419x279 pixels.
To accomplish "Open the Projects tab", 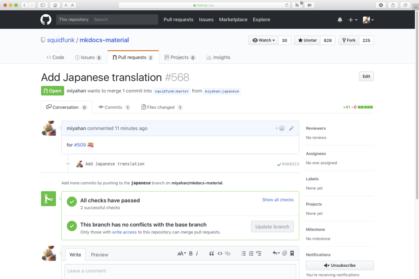I will 180,57.
